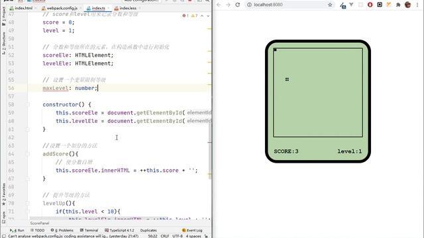Click the 56:22 cursor position indicator
424x238 pixels.
[153, 236]
